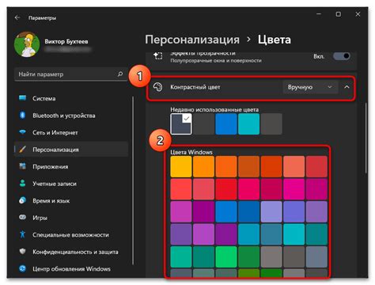375x285 pixels.
Task: Choose the lavender swatch in Windows colors
Action: click(x=271, y=211)
